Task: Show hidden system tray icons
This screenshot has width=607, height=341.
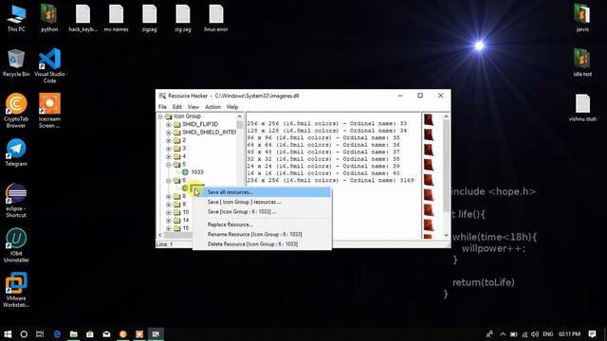Action: [503, 334]
